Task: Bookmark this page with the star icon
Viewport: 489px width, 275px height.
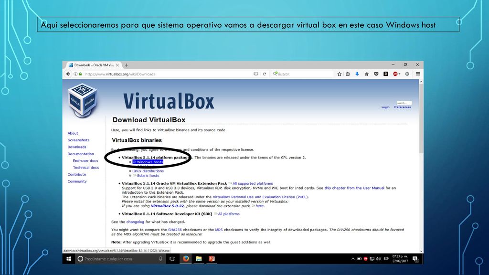Action: coord(340,74)
